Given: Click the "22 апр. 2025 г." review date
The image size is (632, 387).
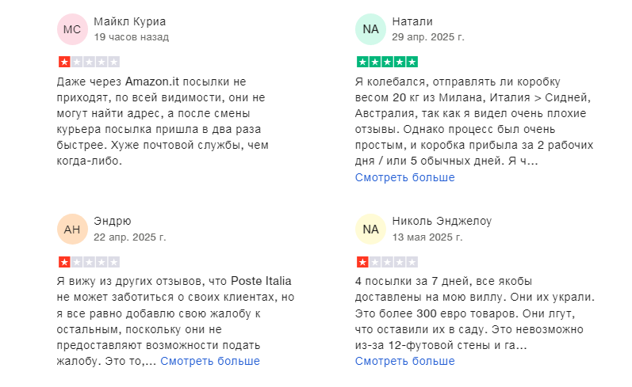Looking at the screenshot, I should click(x=129, y=237).
